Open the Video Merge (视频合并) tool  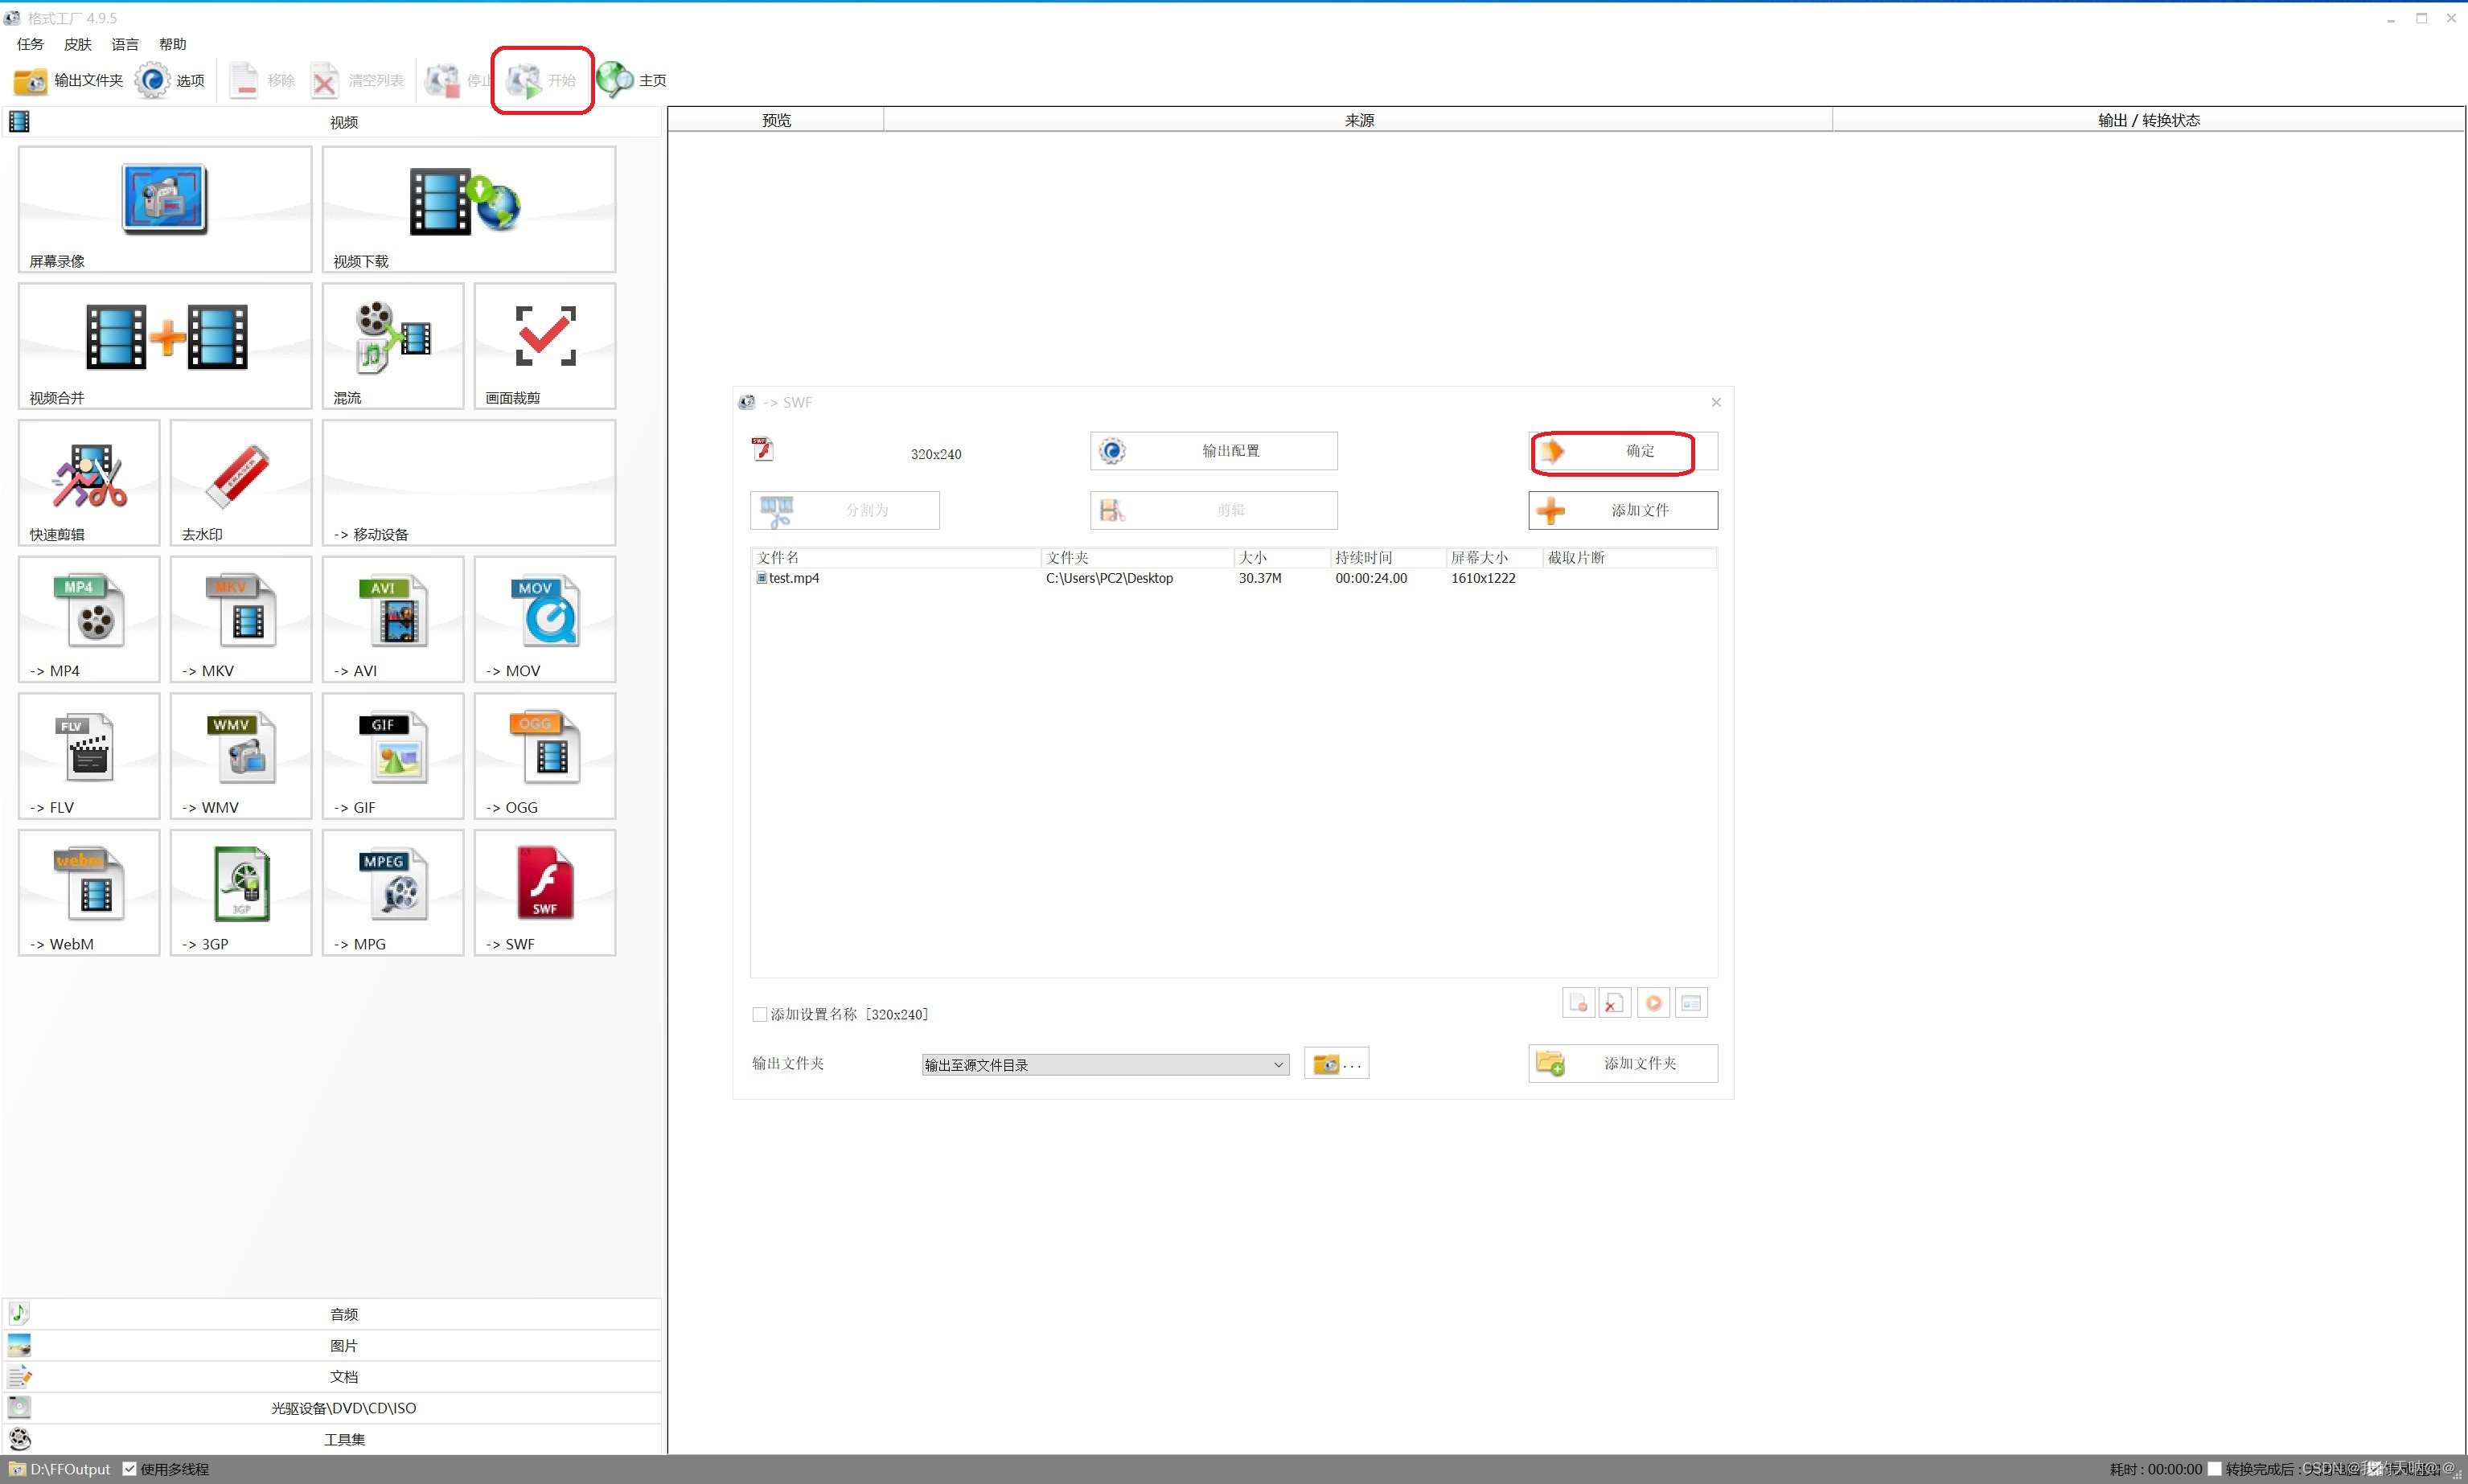click(164, 337)
